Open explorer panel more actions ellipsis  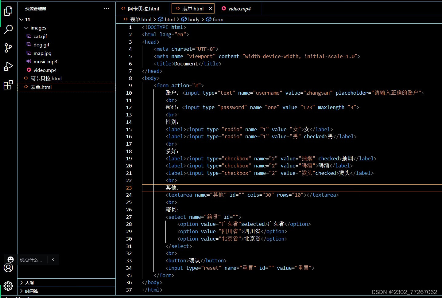107,8
